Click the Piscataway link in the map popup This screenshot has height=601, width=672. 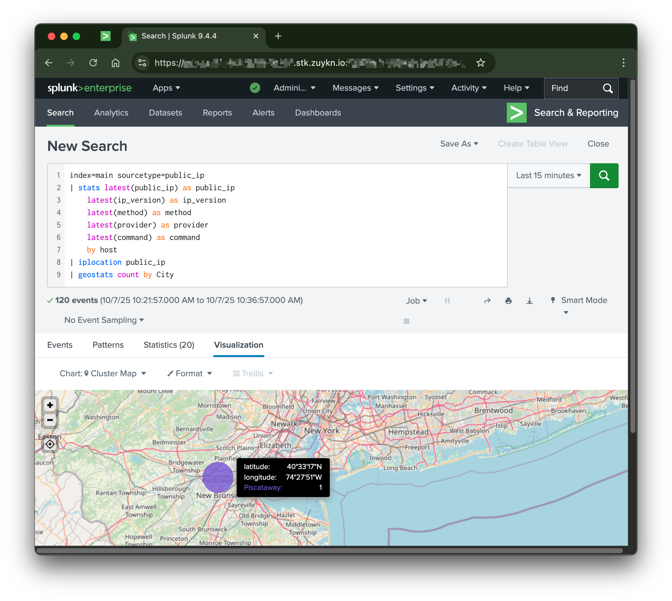pyautogui.click(x=262, y=487)
